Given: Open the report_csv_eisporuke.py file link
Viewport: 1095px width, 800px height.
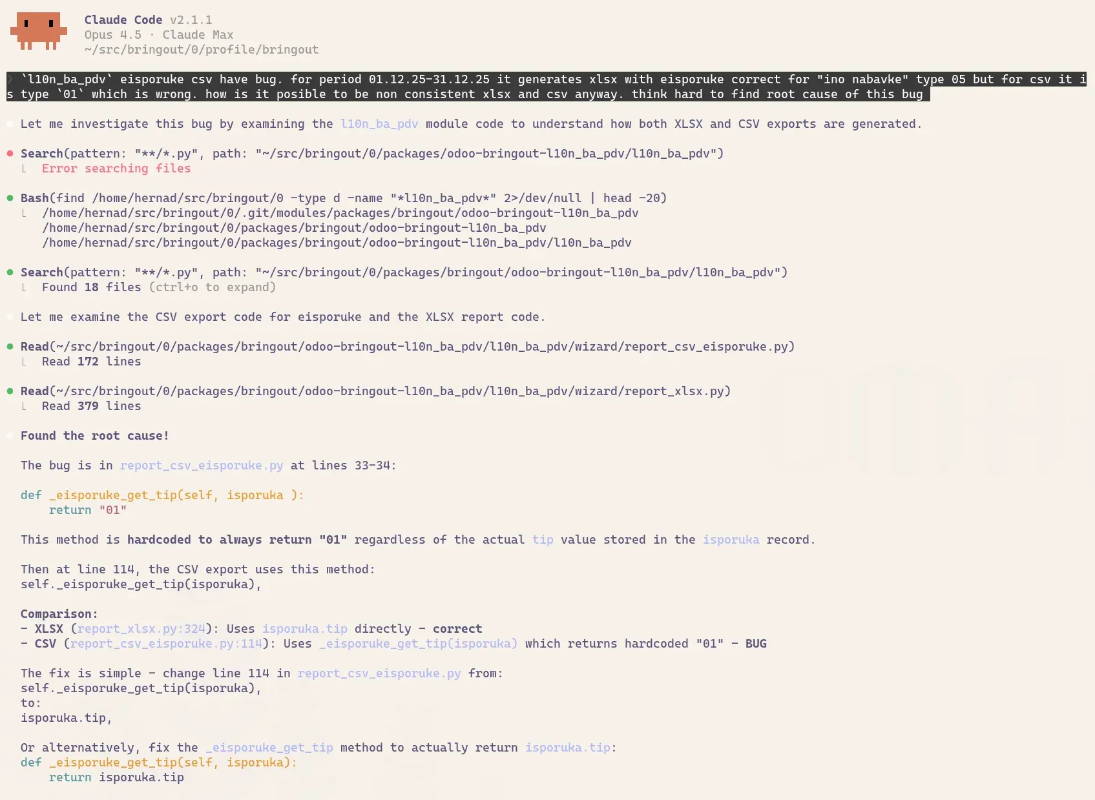Looking at the screenshot, I should pyautogui.click(x=201, y=465).
